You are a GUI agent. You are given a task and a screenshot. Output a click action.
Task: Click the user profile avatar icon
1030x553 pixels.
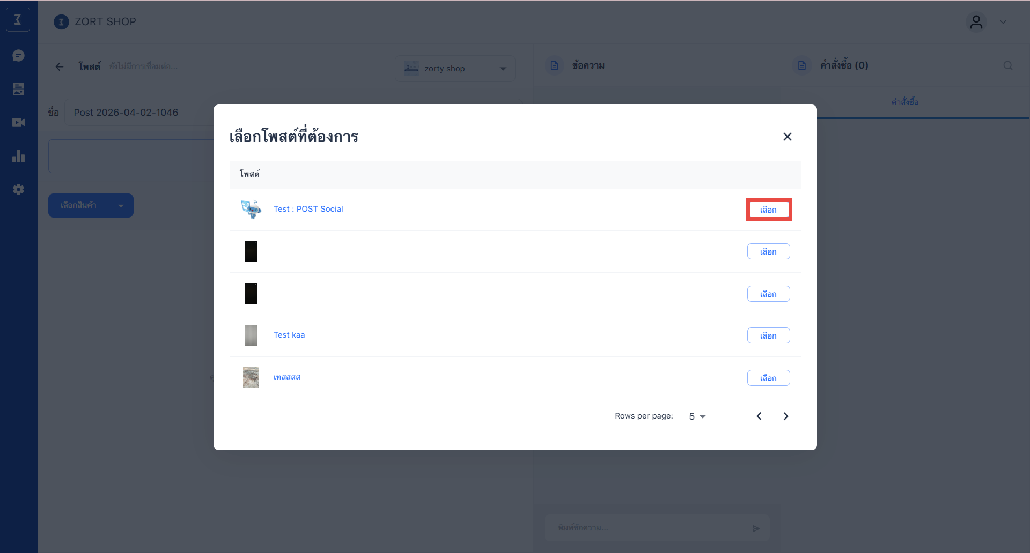coord(976,22)
